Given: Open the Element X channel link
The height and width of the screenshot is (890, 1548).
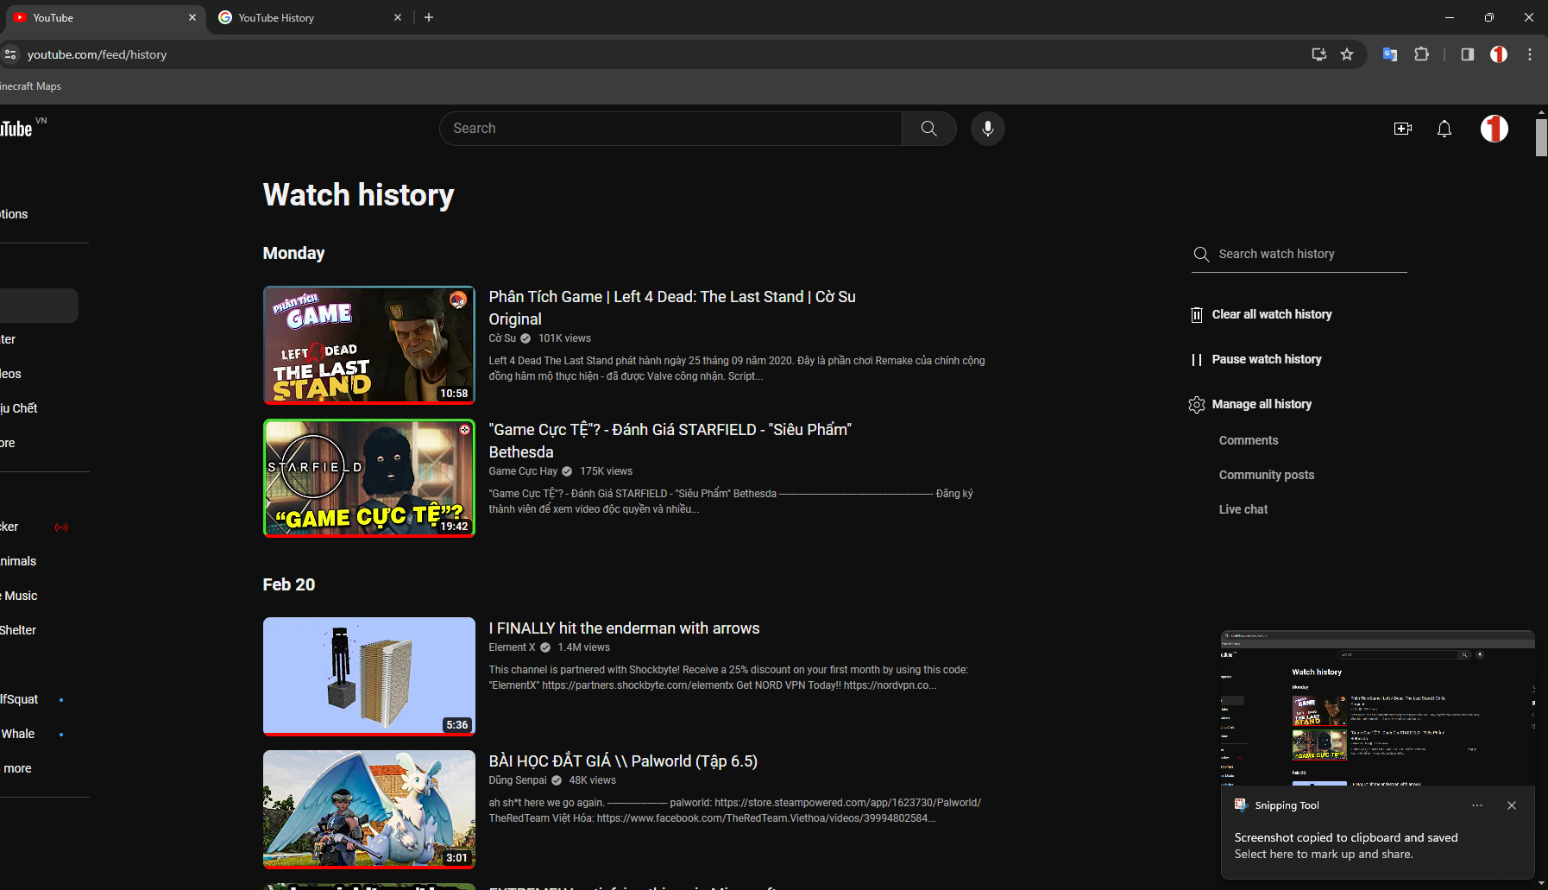Looking at the screenshot, I should click(x=512, y=647).
